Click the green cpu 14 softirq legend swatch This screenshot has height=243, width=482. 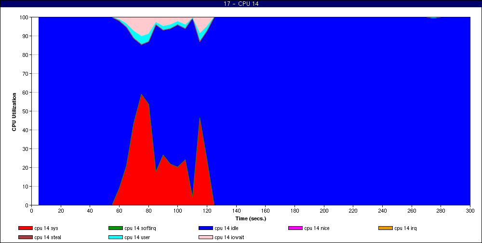point(116,228)
